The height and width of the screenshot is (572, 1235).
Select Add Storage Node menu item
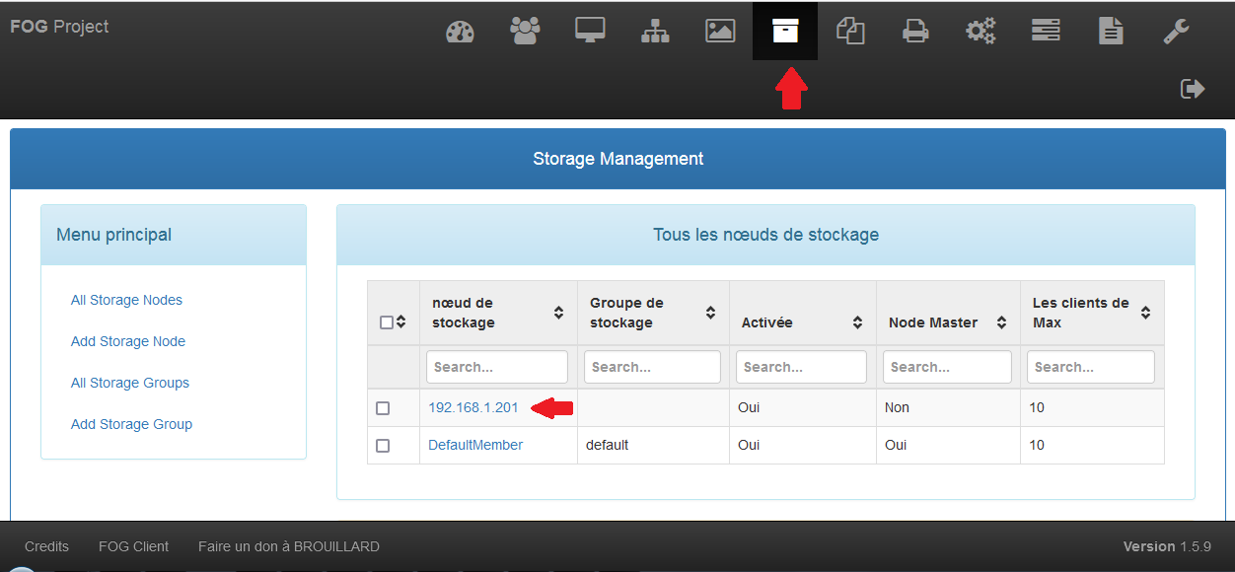coord(128,341)
